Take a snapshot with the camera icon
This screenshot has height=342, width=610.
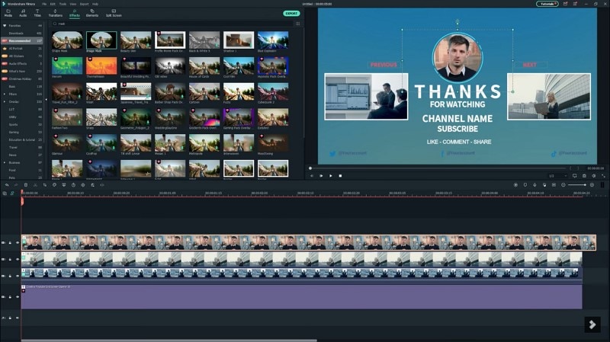(x=584, y=176)
